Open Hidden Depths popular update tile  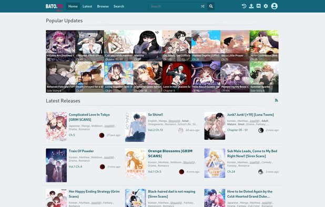206,46
